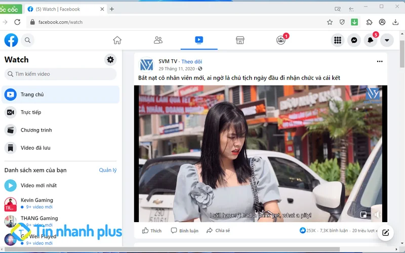Click the shield protection icon in the address bar

[x=342, y=22]
